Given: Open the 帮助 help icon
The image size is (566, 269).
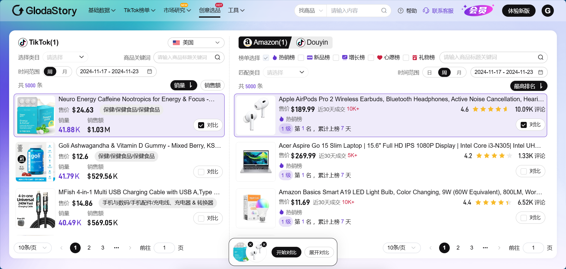Looking at the screenshot, I should click(x=401, y=11).
